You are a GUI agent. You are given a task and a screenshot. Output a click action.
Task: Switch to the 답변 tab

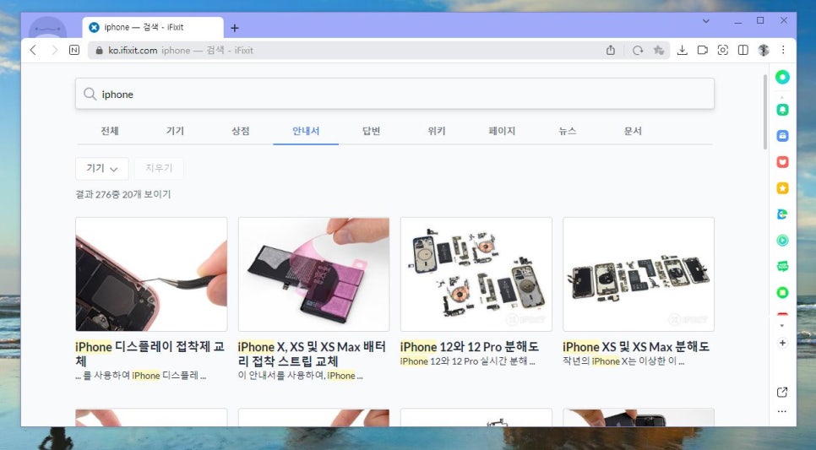click(x=371, y=131)
